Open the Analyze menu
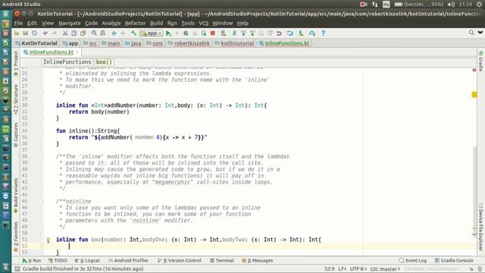Image resolution: width=485 pixels, height=273 pixels. 111,24
